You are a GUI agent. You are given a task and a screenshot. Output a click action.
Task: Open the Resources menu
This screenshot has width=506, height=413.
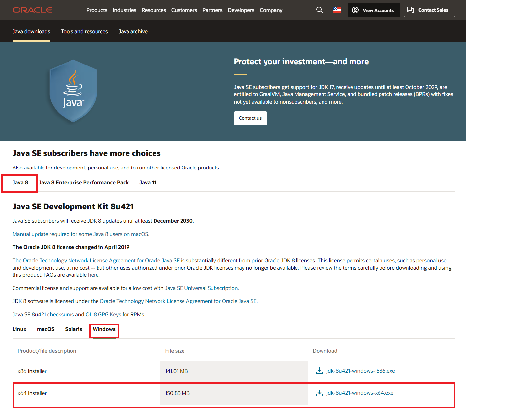(x=154, y=10)
